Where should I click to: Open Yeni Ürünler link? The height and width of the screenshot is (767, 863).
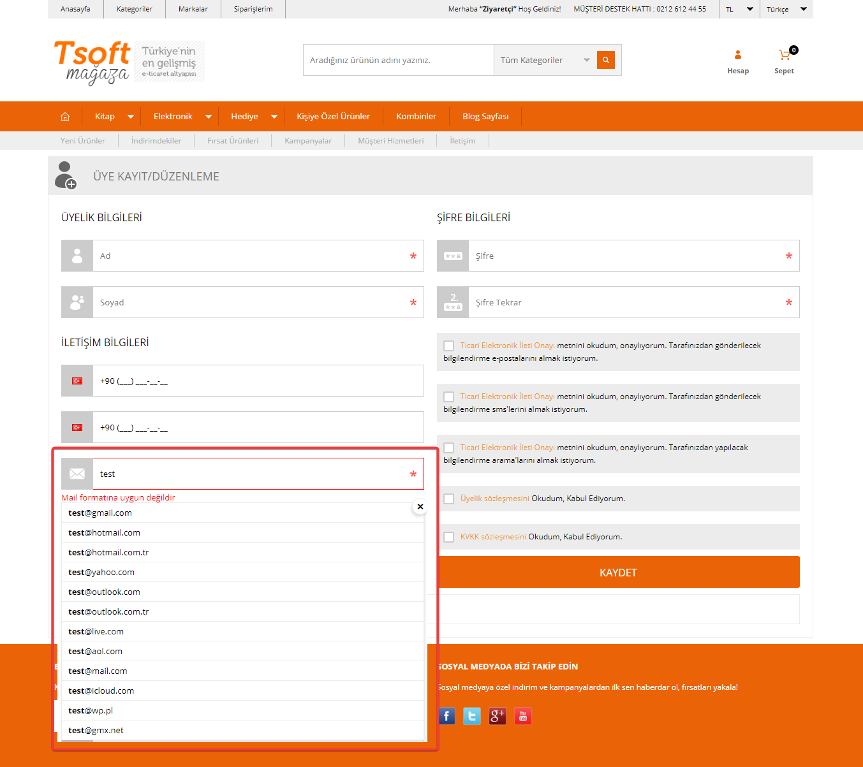coord(83,141)
